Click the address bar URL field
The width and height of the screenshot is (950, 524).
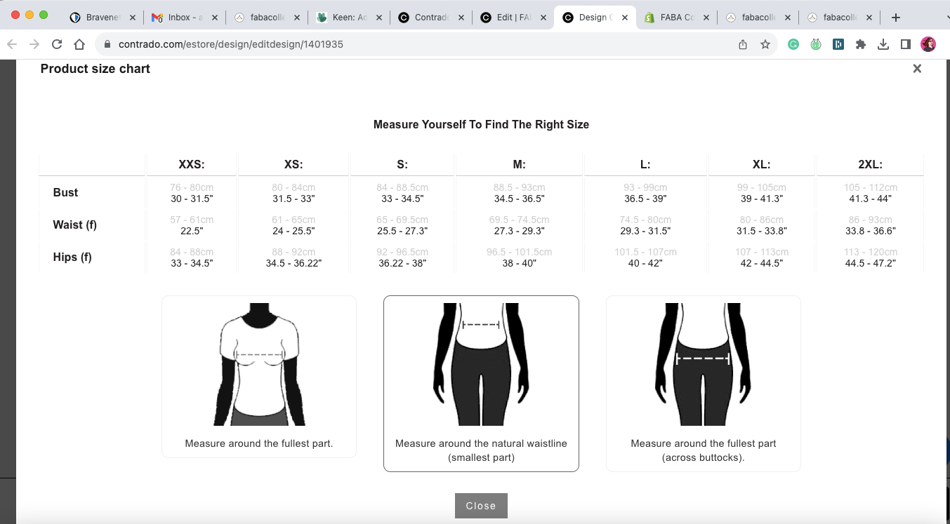tap(421, 44)
